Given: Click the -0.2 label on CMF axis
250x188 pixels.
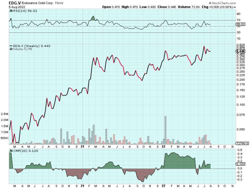Looking at the screenshot, I should (239, 176).
